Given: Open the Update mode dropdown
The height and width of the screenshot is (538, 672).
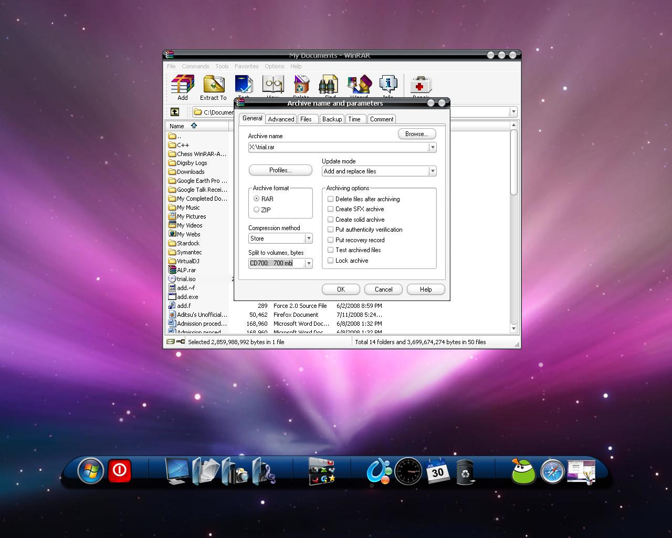Looking at the screenshot, I should (x=433, y=171).
